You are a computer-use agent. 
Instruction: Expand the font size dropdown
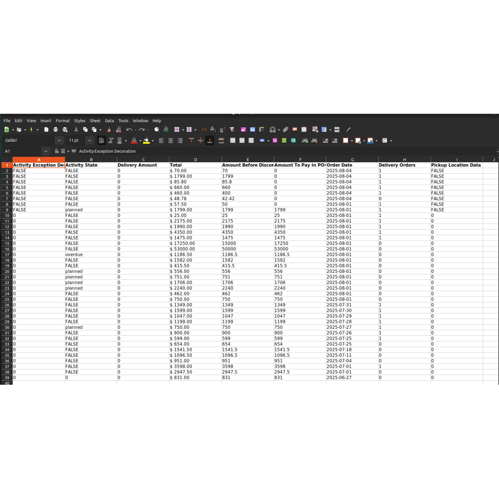pyautogui.click(x=89, y=141)
